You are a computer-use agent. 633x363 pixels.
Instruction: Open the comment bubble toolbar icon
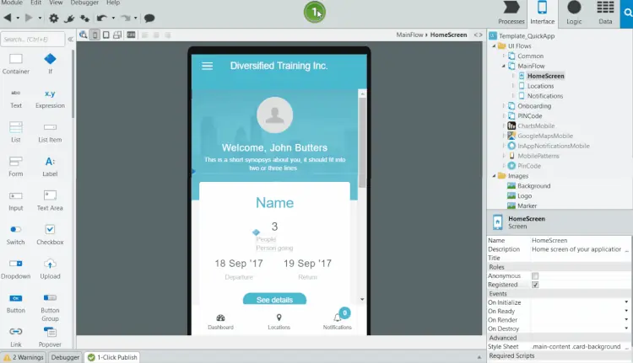point(149,19)
